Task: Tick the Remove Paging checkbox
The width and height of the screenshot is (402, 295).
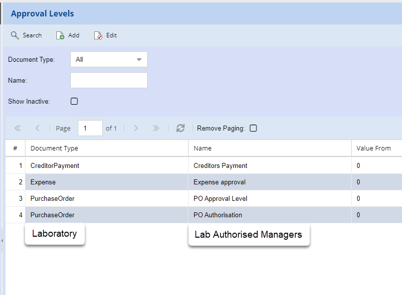Action: coord(253,128)
